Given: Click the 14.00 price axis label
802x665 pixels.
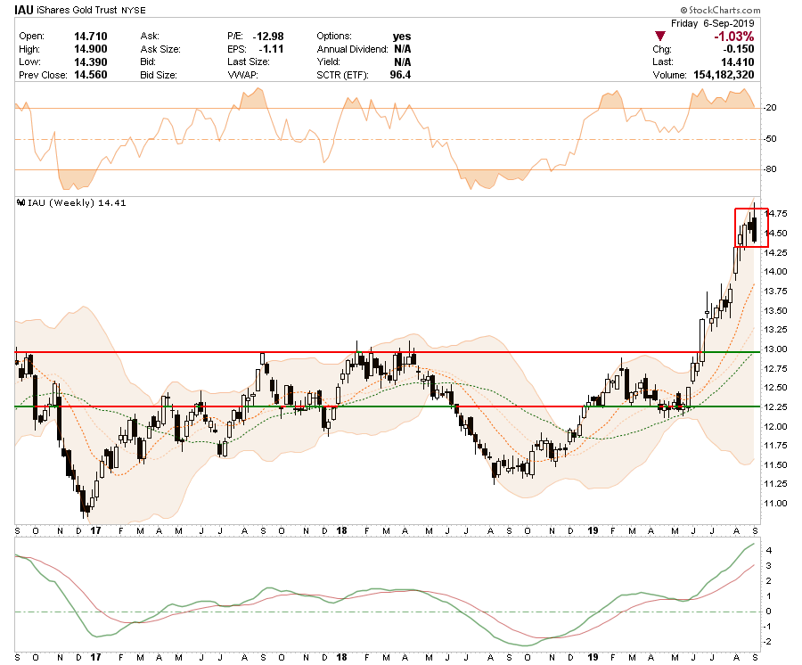Looking at the screenshot, I should tap(775, 272).
